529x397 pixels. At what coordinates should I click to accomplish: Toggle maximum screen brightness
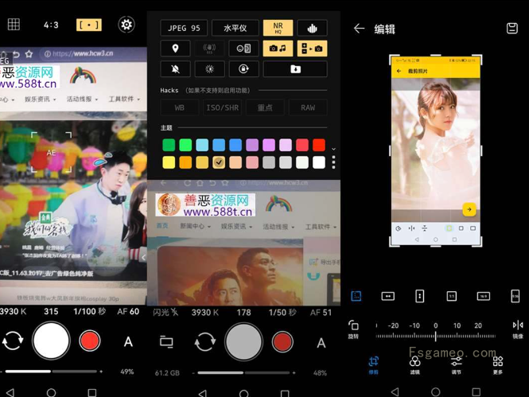[209, 69]
